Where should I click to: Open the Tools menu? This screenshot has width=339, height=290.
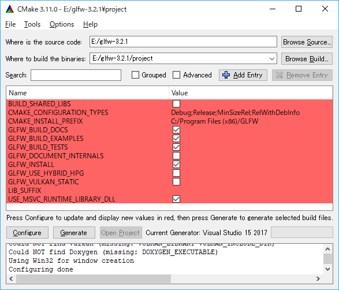click(x=32, y=24)
